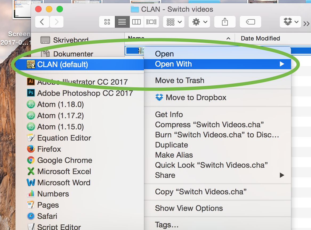311x230 pixels.
Task: Open file with Safari
Action: (x=80, y=216)
